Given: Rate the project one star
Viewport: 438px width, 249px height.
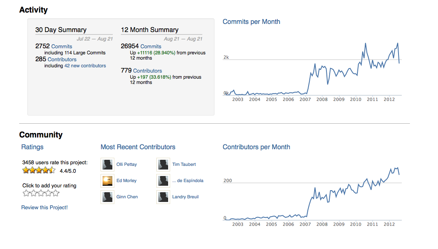Looking at the screenshot, I should [x=26, y=193].
